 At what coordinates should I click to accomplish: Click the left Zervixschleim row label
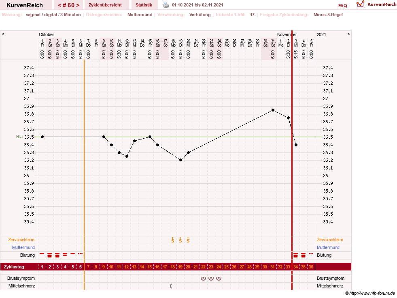(x=21, y=240)
